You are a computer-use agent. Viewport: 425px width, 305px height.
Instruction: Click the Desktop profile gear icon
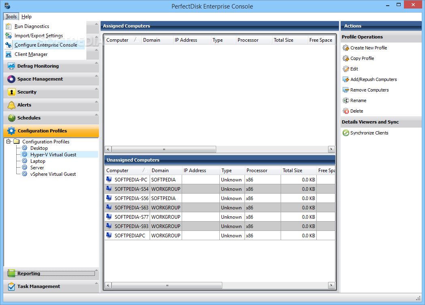click(25, 148)
